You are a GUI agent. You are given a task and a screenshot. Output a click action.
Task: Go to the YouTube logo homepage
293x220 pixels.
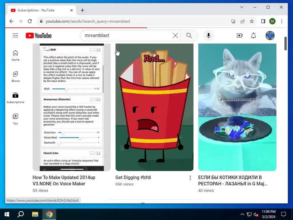[39, 36]
